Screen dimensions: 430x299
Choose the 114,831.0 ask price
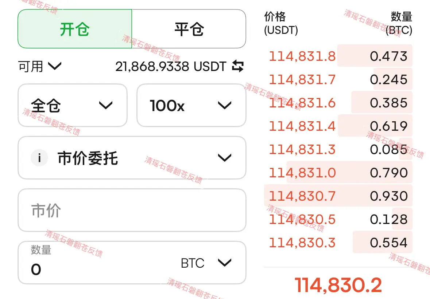click(302, 173)
